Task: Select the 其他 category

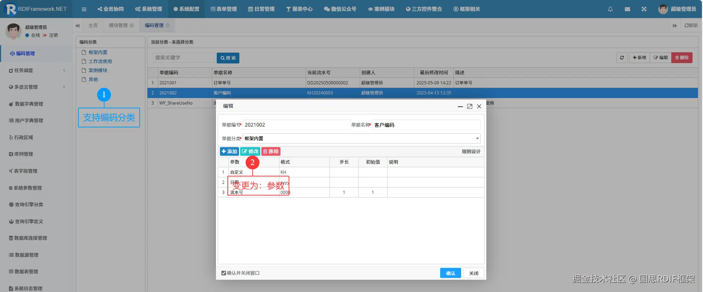Action: pyautogui.click(x=93, y=79)
